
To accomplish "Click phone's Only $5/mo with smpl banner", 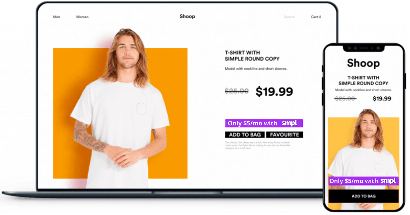I will [363, 181].
